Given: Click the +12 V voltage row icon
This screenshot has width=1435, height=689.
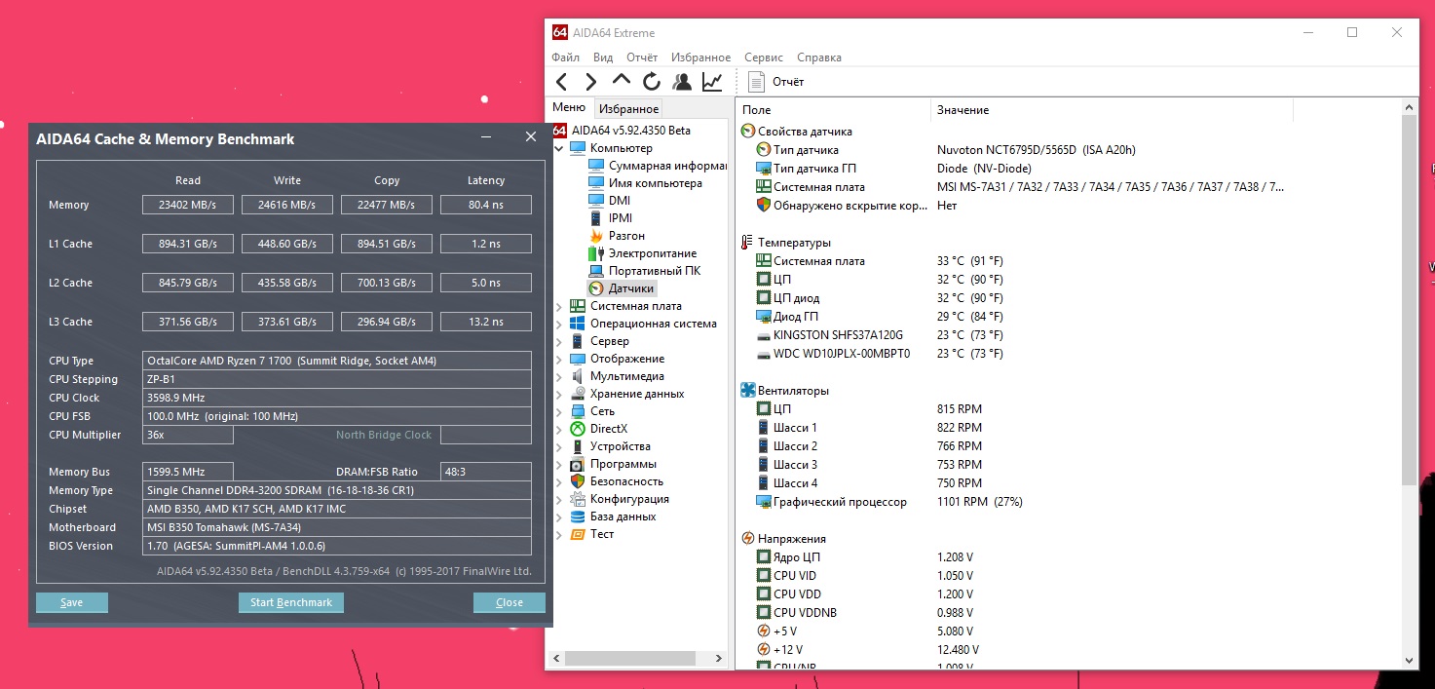Looking at the screenshot, I should coord(764,650).
